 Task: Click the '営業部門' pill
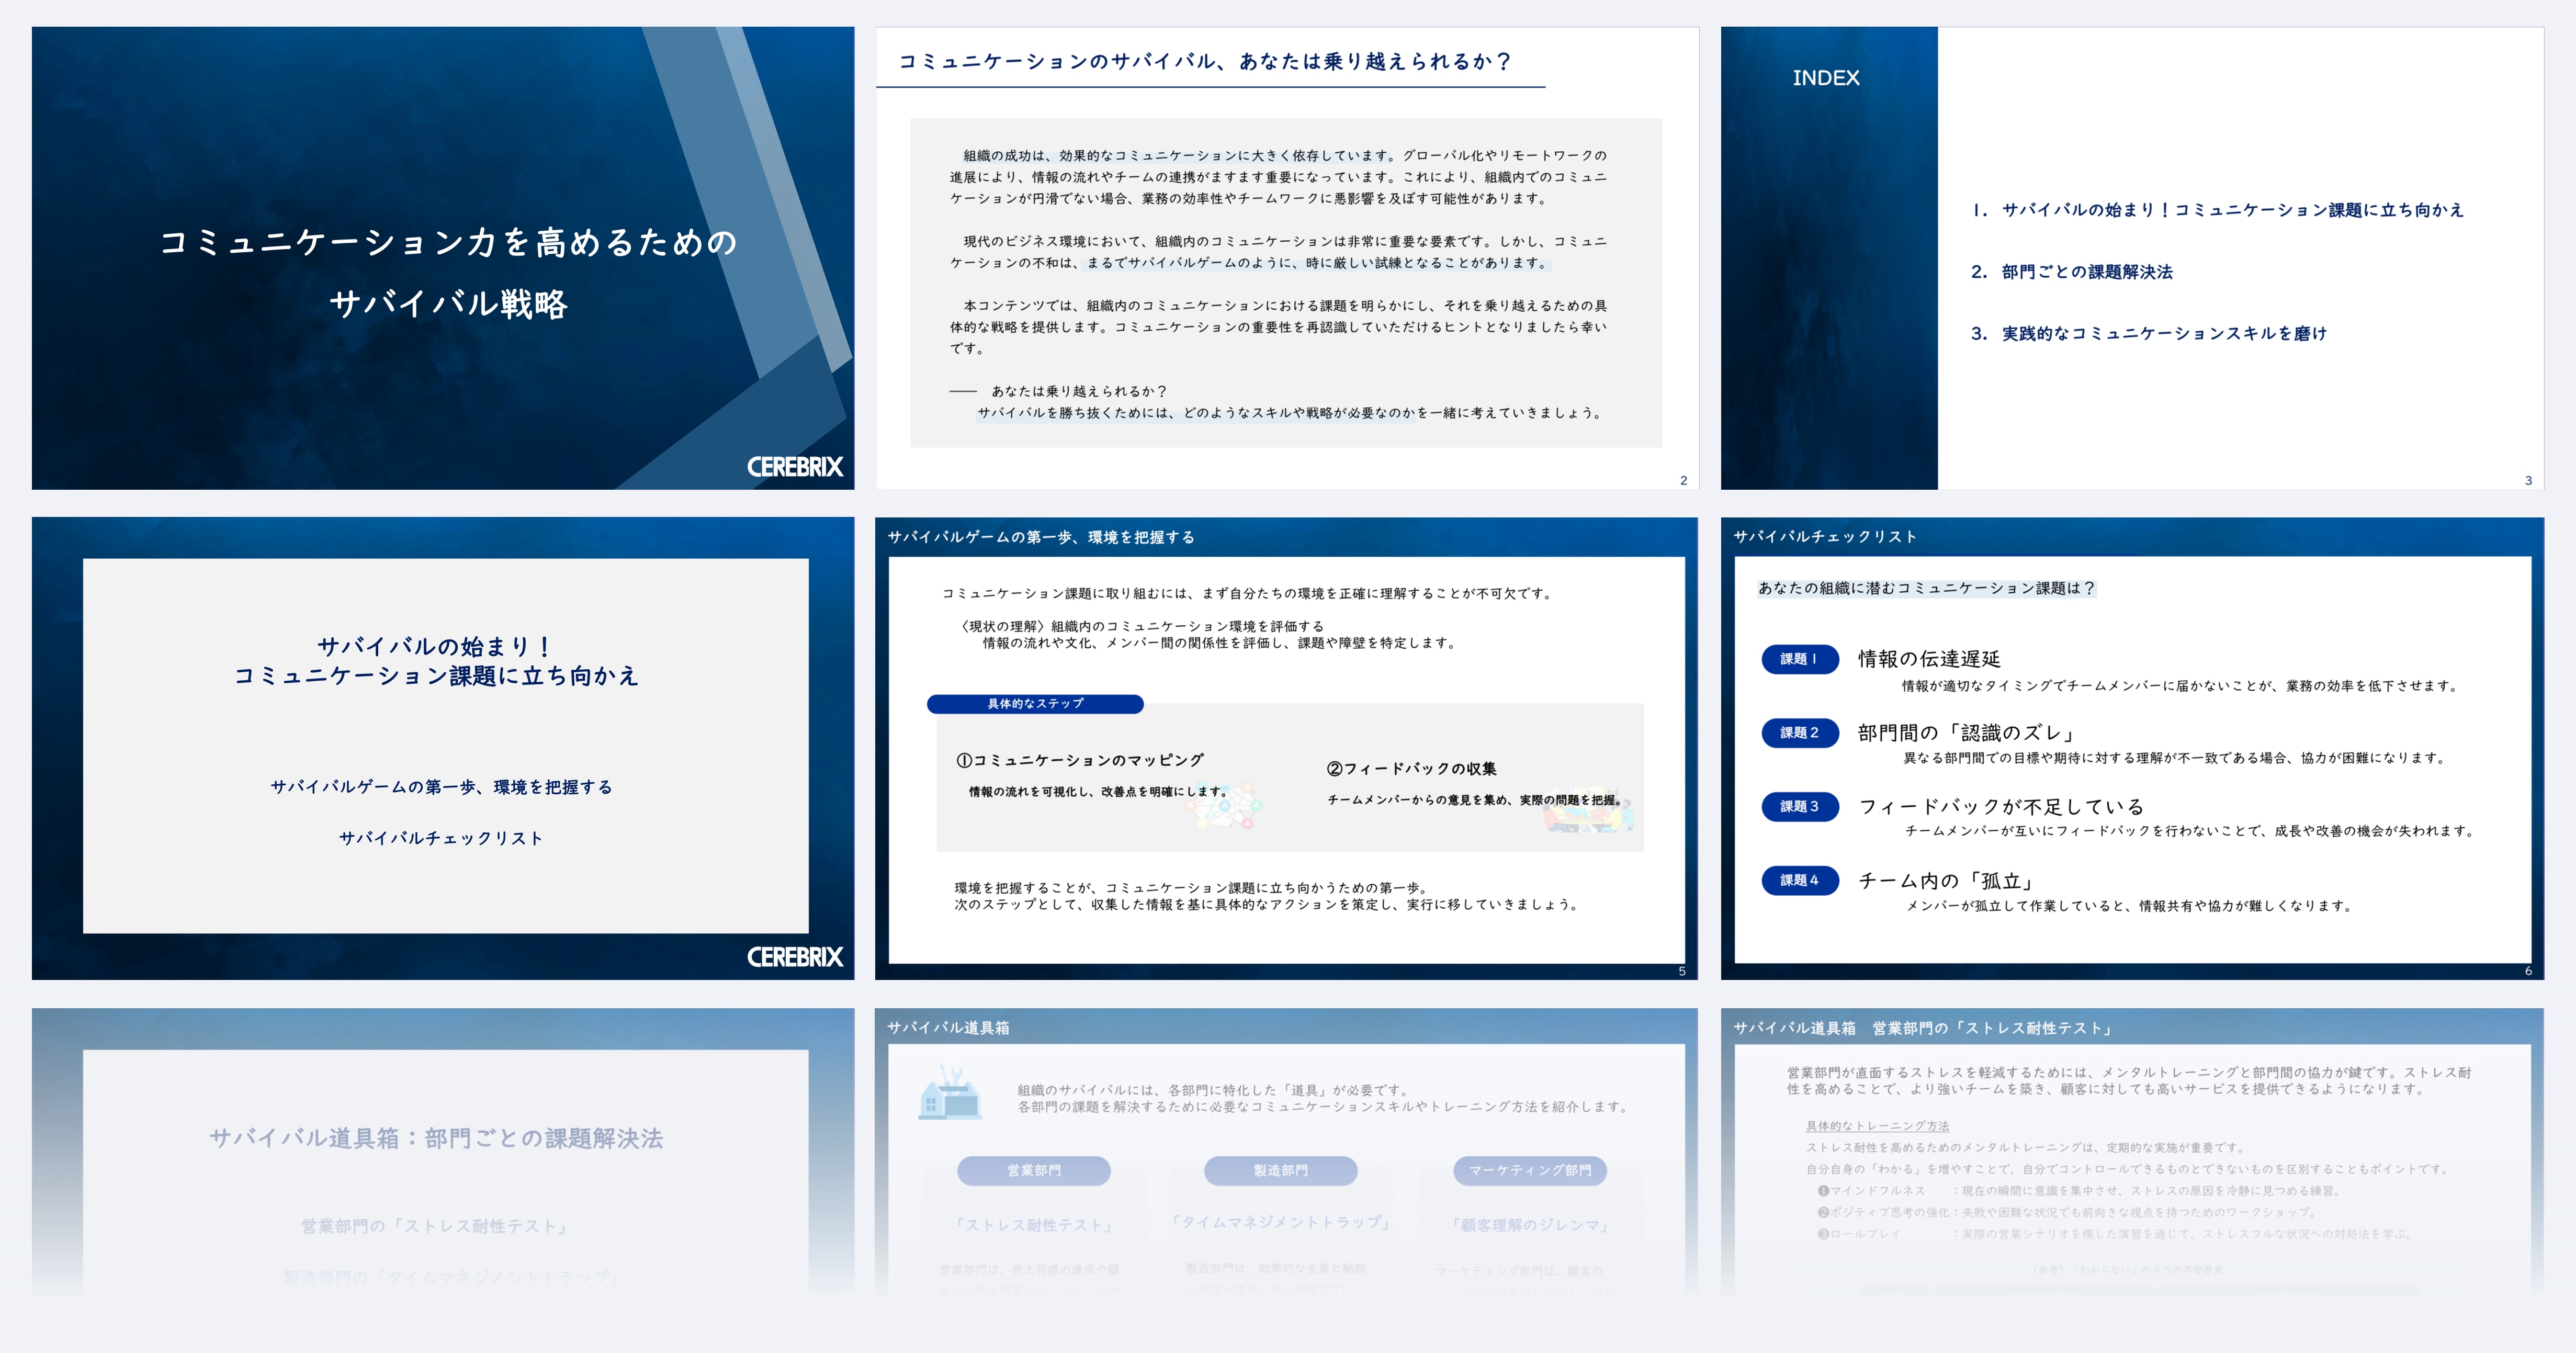(1034, 1171)
